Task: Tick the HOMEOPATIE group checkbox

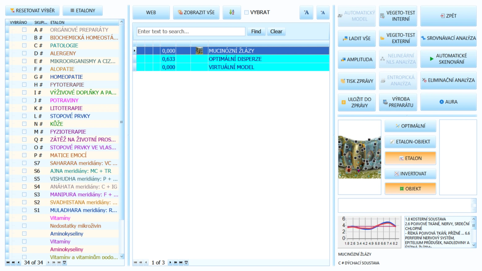Action: click(24, 77)
